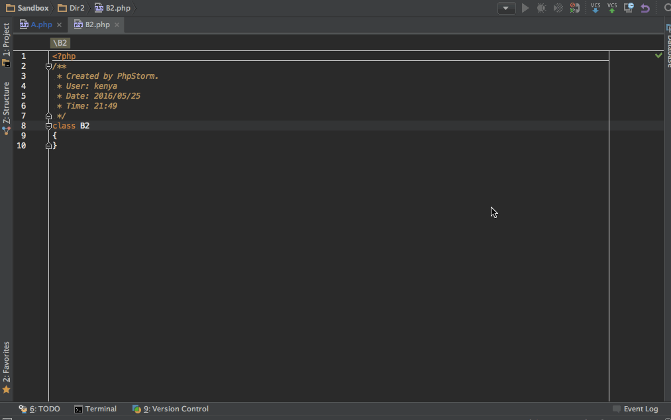Collapse class B2 fold at line 8
Image resolution: width=671 pixels, height=420 pixels.
(x=48, y=126)
